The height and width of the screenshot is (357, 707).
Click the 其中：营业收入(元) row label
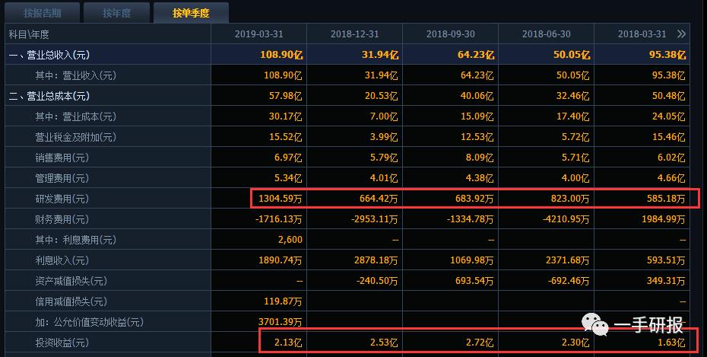76,75
